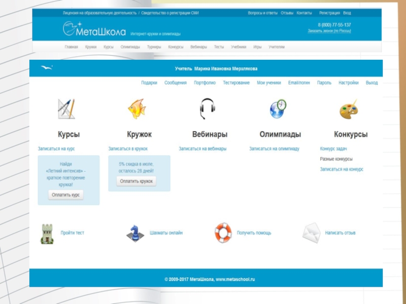Viewport: 406px width, 304px height.
Task: Click the www.metaschool.ru footer text
Action: click(235, 280)
